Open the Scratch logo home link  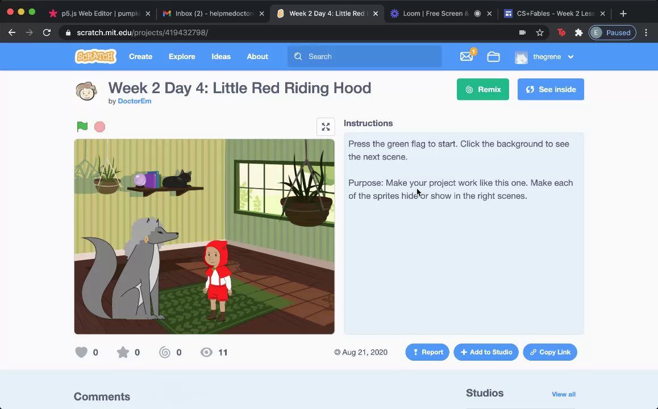coord(95,56)
